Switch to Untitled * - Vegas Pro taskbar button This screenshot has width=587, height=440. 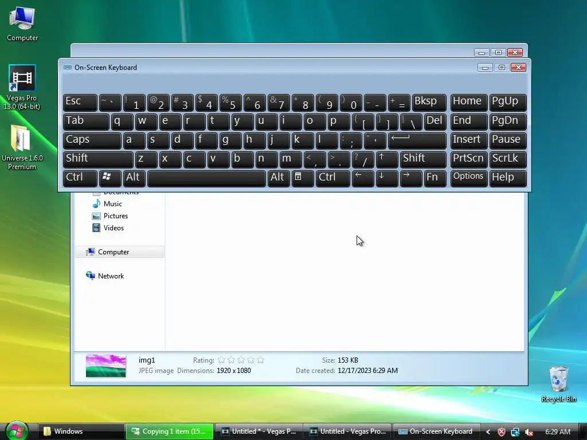[x=259, y=431]
